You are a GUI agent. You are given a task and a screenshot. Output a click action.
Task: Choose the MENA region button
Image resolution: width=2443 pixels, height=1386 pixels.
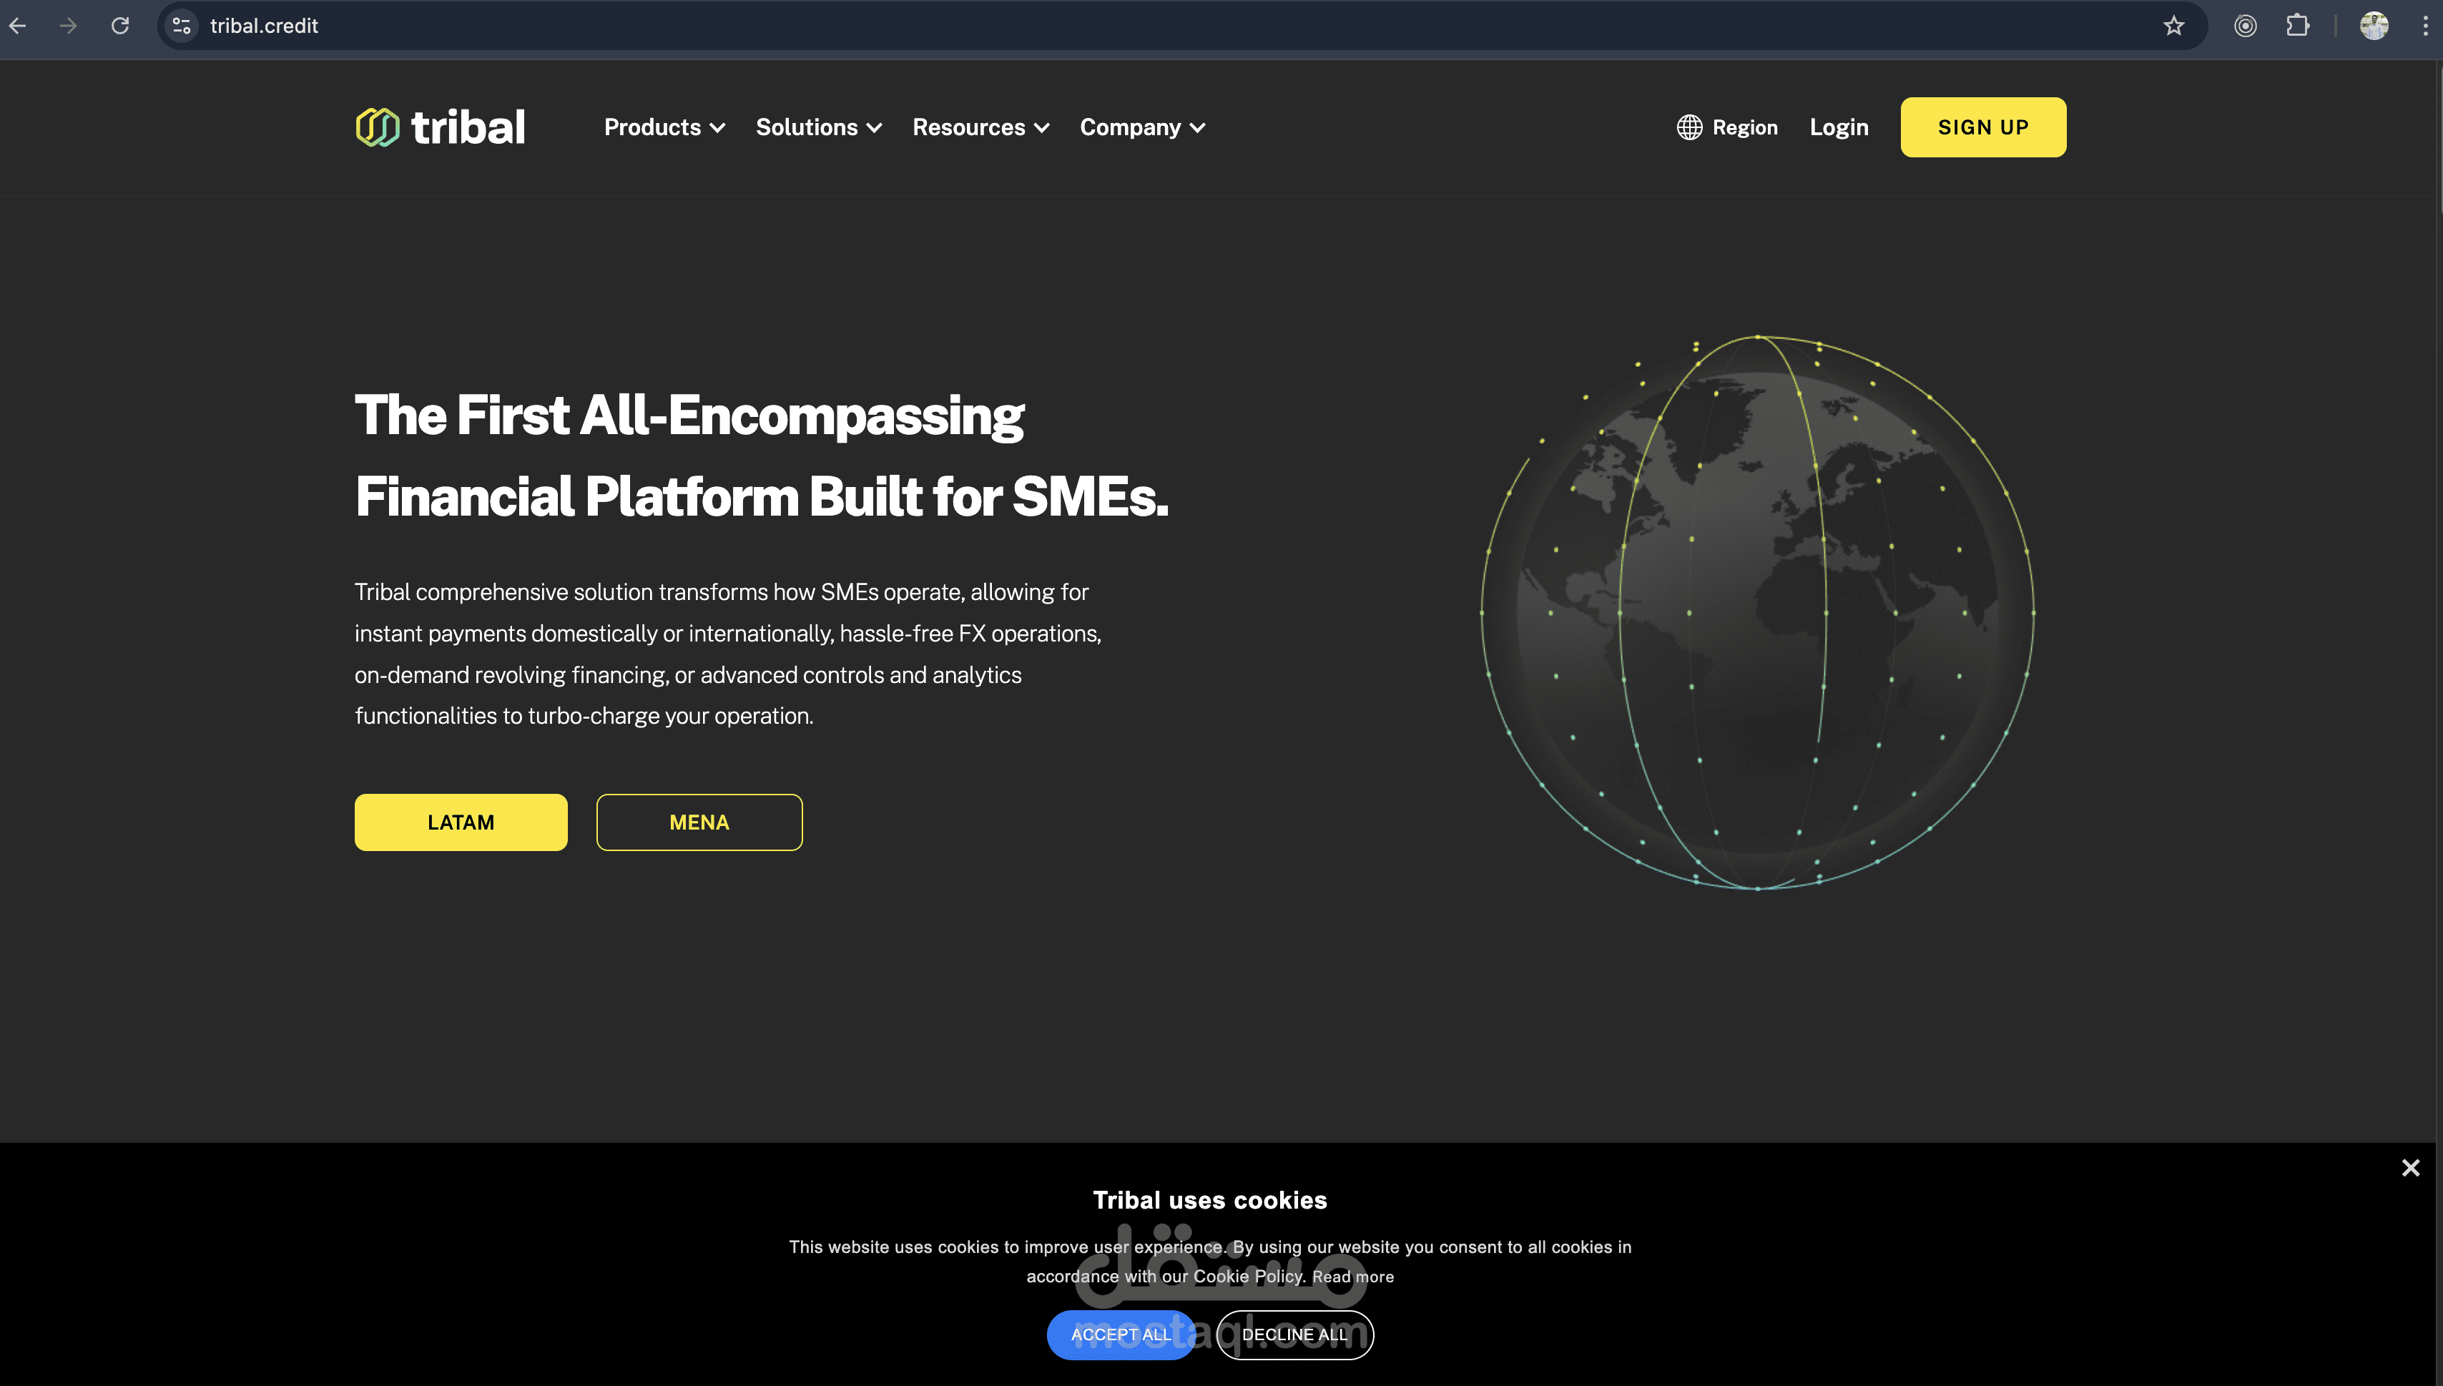pyautogui.click(x=699, y=822)
